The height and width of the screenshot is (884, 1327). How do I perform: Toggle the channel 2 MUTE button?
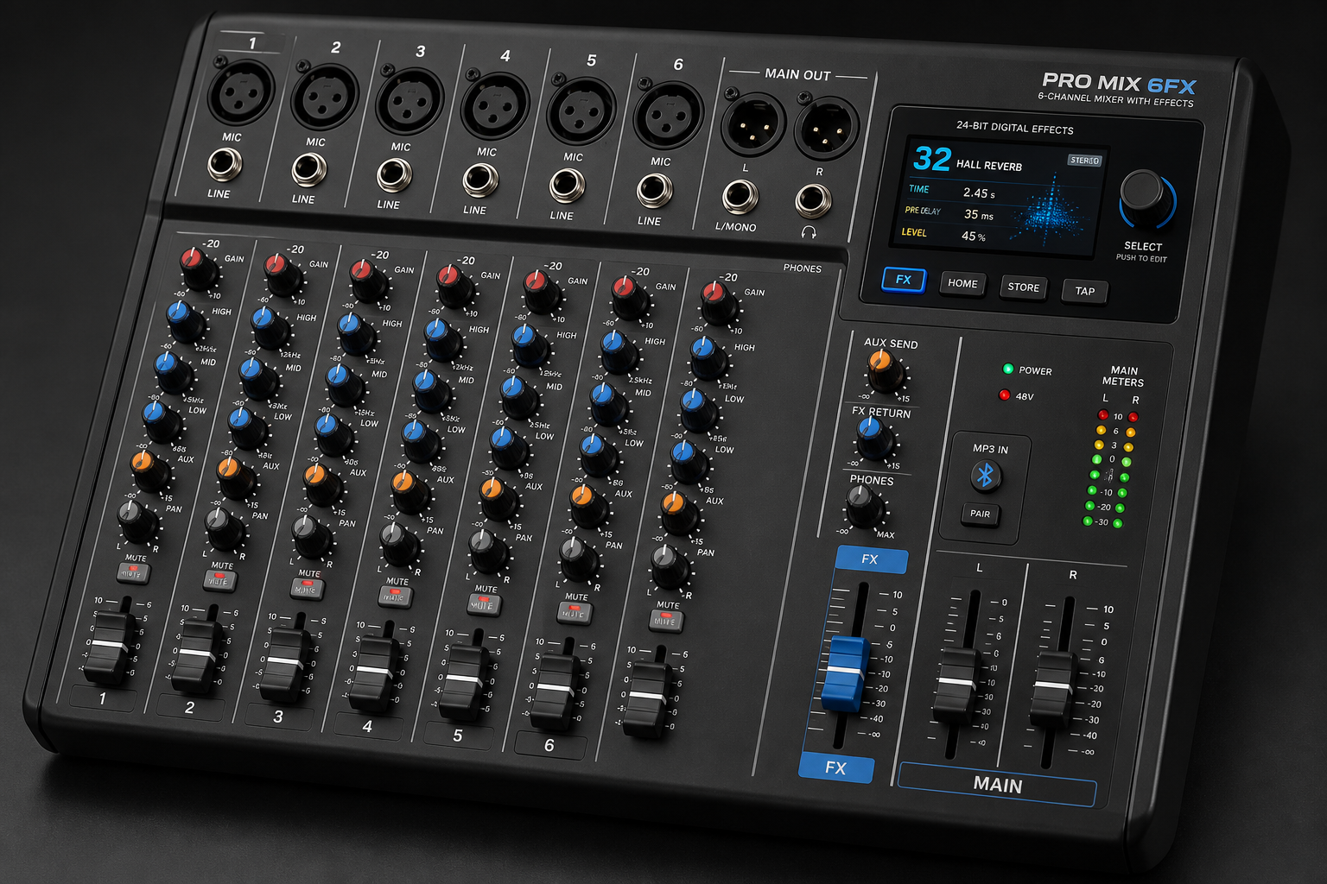[219, 581]
